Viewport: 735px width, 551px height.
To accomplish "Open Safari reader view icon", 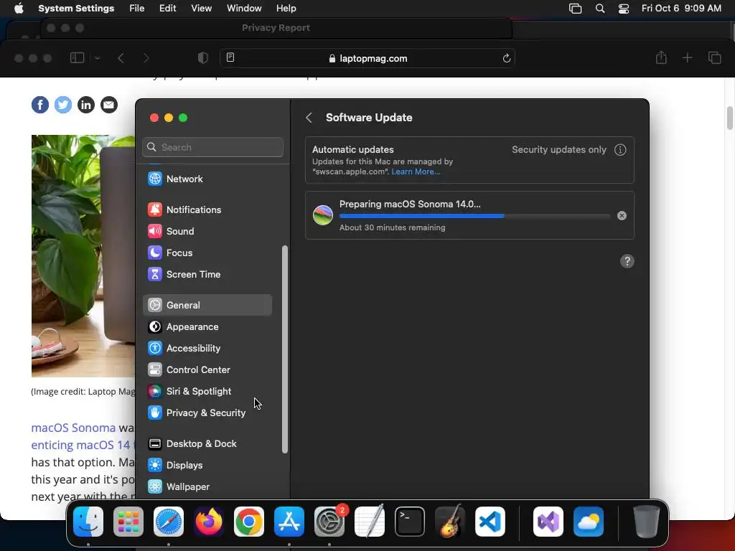I will tap(230, 57).
